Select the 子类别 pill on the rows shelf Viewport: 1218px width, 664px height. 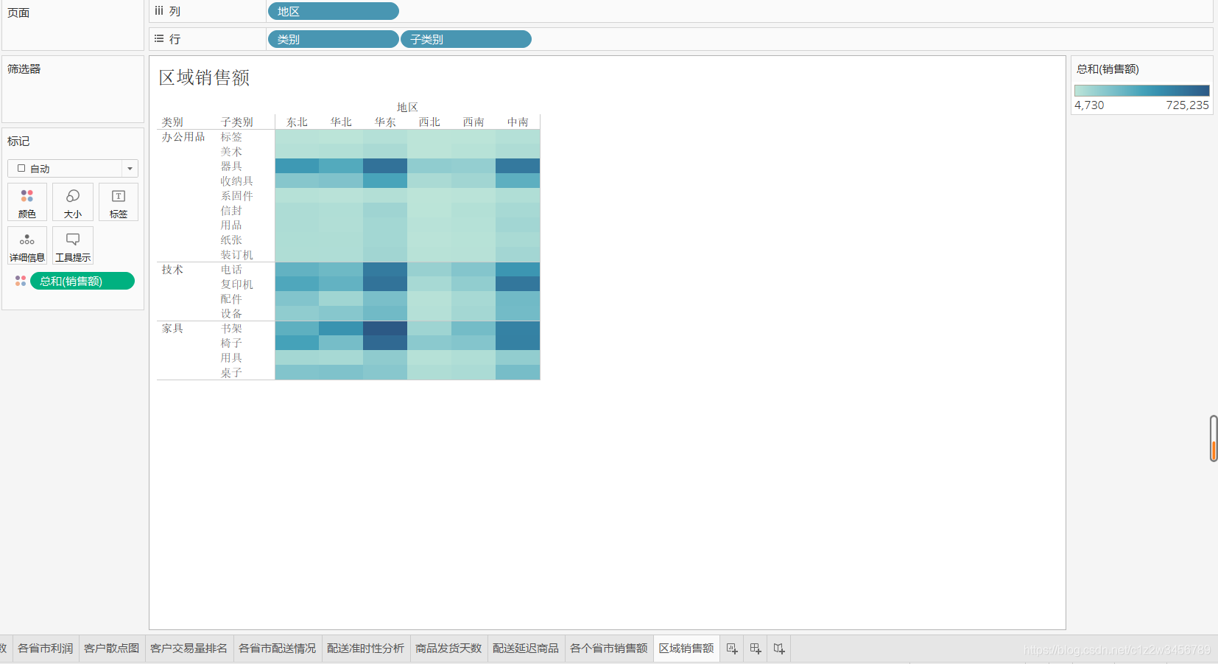pos(466,40)
